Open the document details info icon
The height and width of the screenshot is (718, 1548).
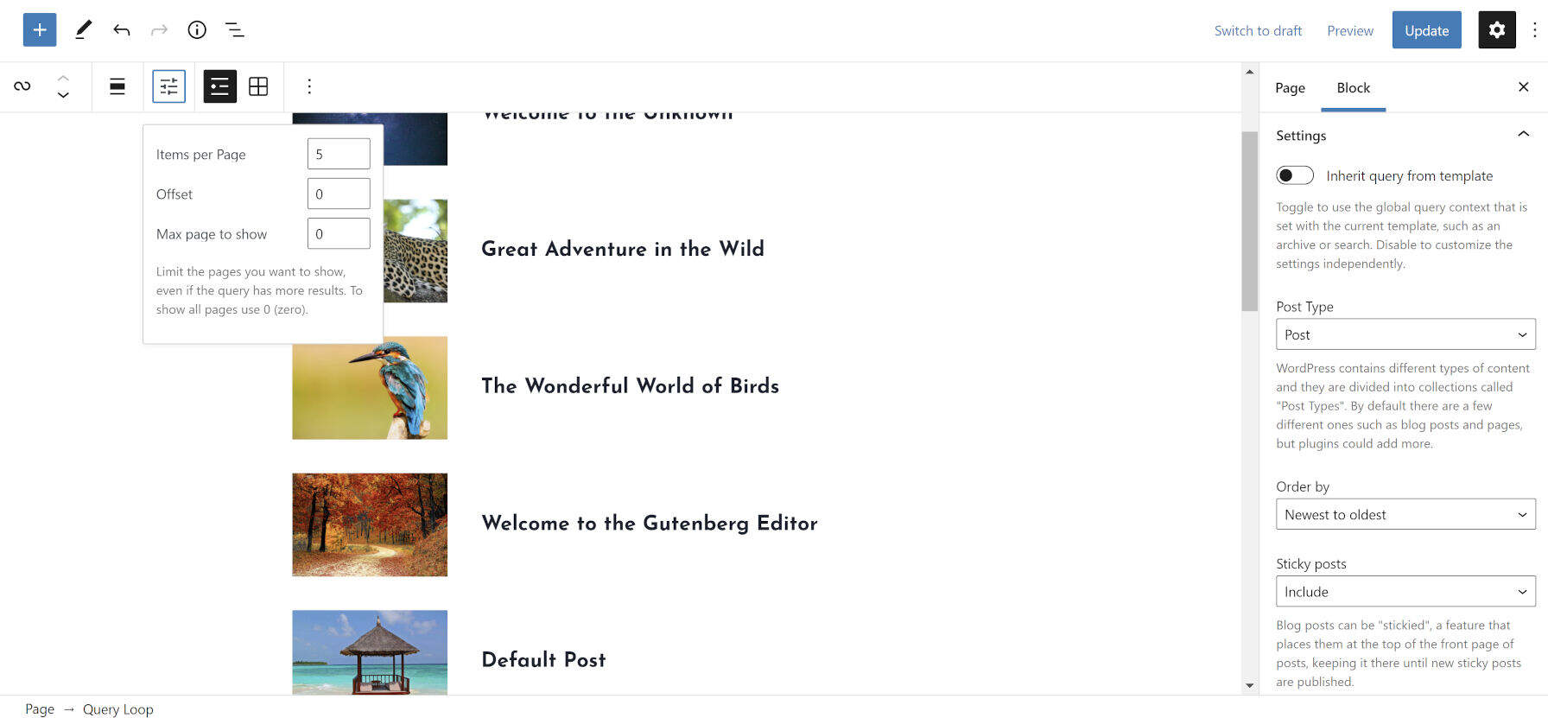click(x=197, y=29)
